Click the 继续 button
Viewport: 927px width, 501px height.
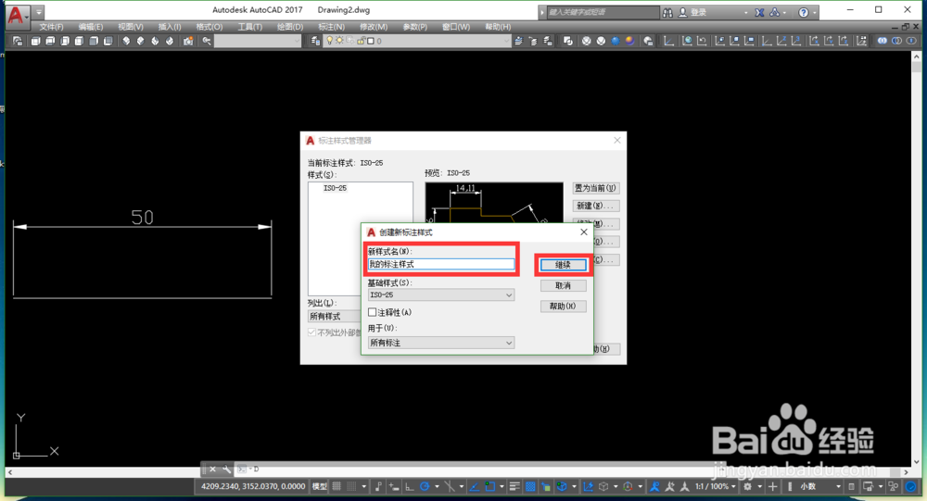pos(563,265)
